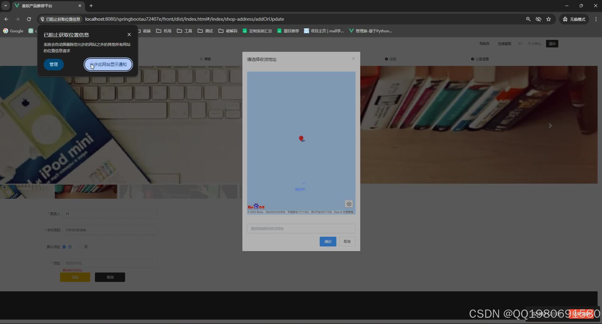Open the 论坛 navigation item

tap(391, 59)
